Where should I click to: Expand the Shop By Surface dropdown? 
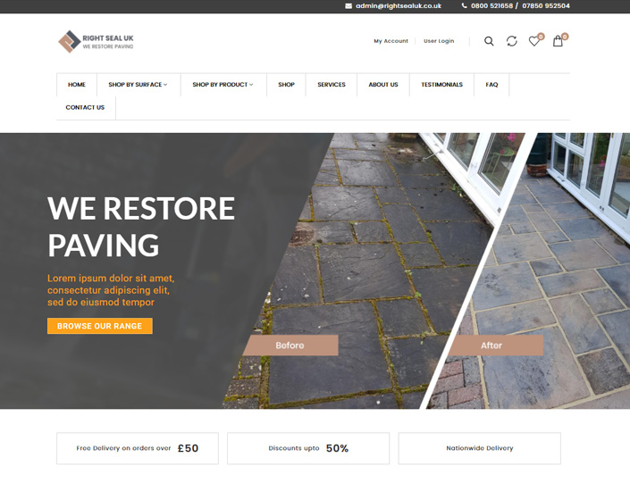click(x=138, y=85)
